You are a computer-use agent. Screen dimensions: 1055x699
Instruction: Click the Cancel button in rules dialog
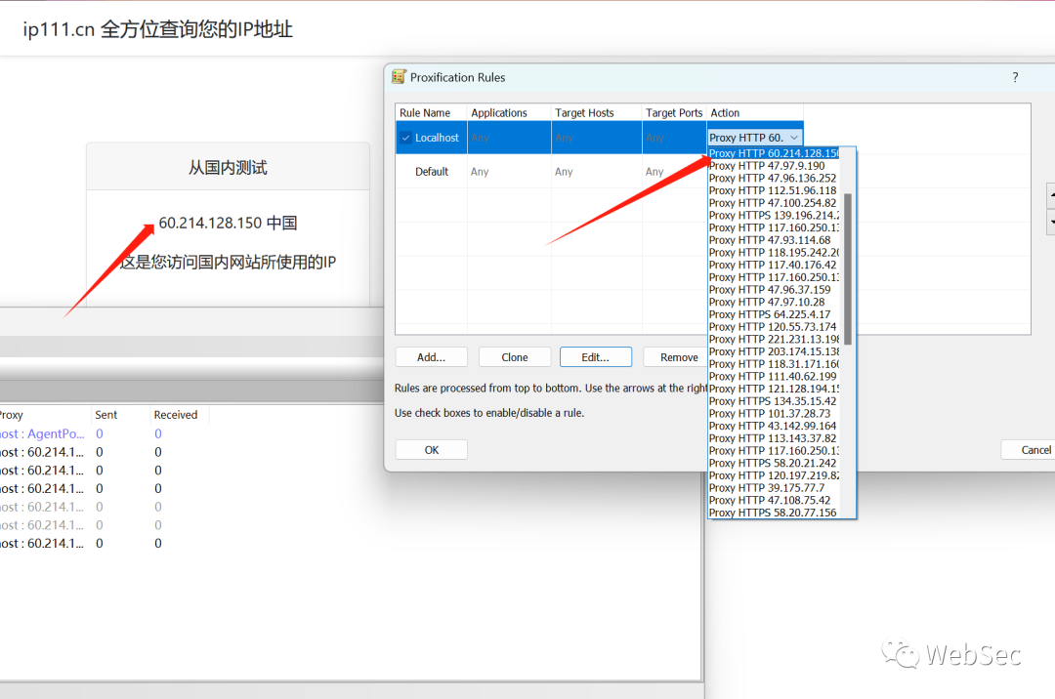point(1028,450)
